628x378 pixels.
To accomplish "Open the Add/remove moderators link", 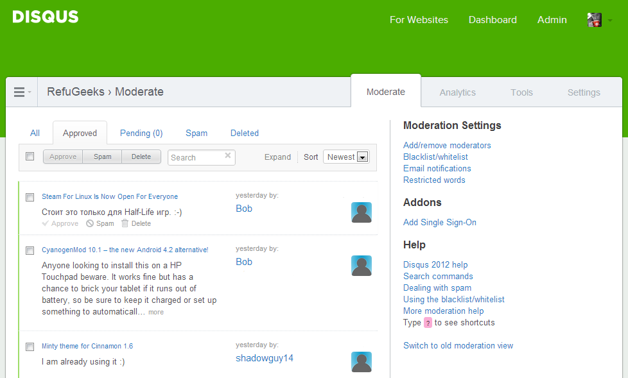I will [x=447, y=146].
